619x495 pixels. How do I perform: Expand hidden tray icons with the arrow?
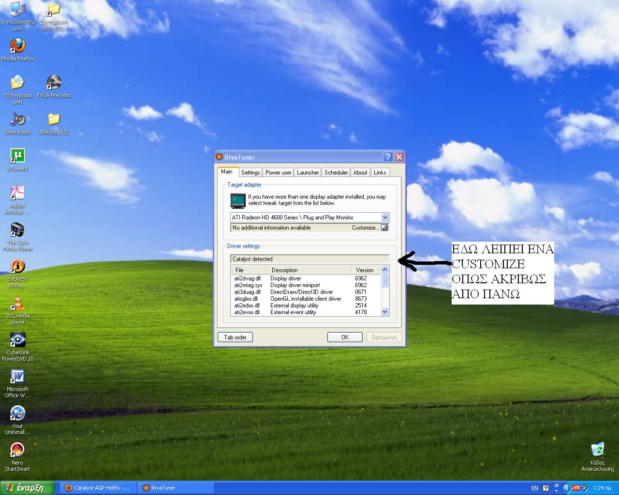pos(566,488)
